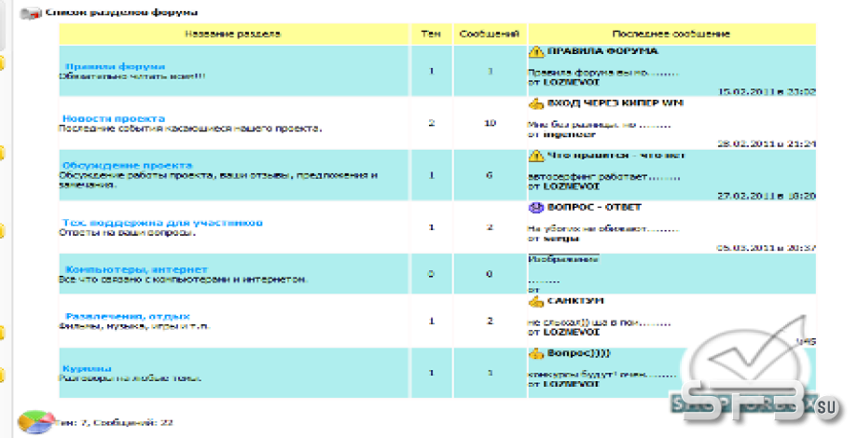Click smiley icon beside ВОПРОС - ОТВЕТ post
The image size is (858, 438).
point(536,208)
